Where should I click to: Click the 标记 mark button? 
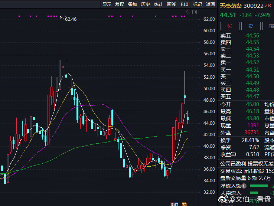click(x=198, y=4)
